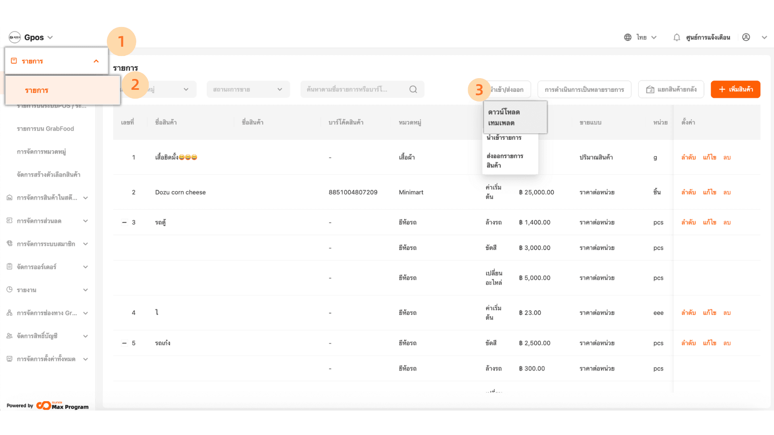
Task: Select ส่งออกรายการสินค้า menu option
Action: click(505, 160)
